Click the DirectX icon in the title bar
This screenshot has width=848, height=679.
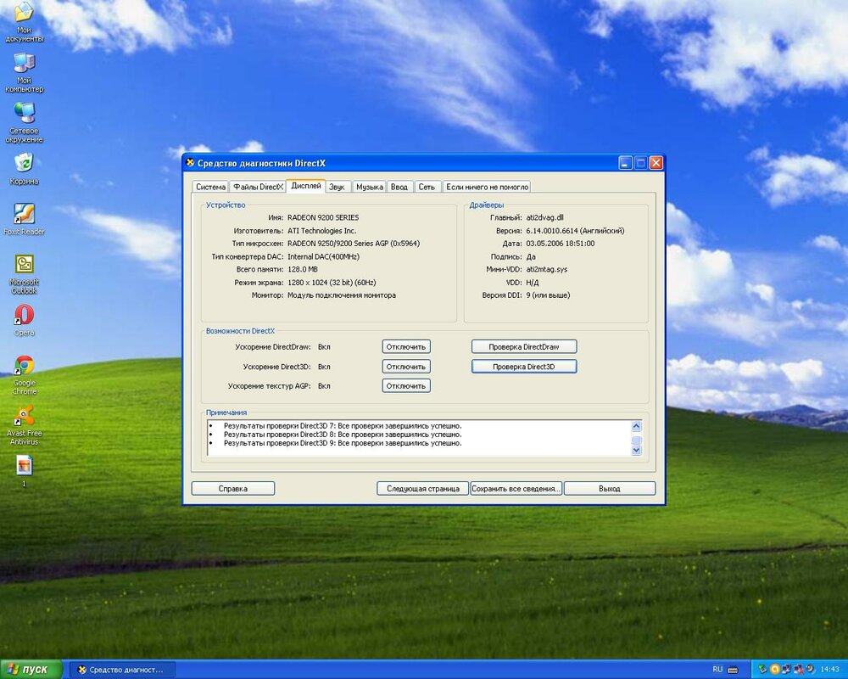(x=190, y=162)
